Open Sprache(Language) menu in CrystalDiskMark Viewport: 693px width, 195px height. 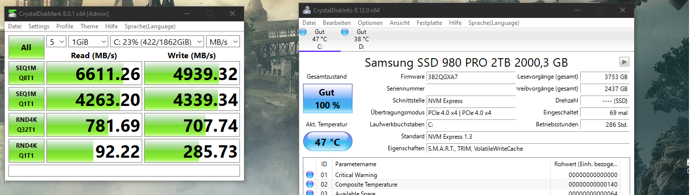coord(150,26)
